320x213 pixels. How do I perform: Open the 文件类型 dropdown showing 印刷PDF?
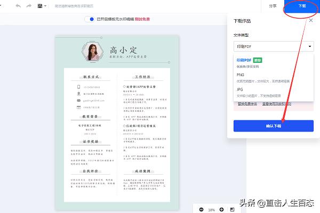point(274,46)
